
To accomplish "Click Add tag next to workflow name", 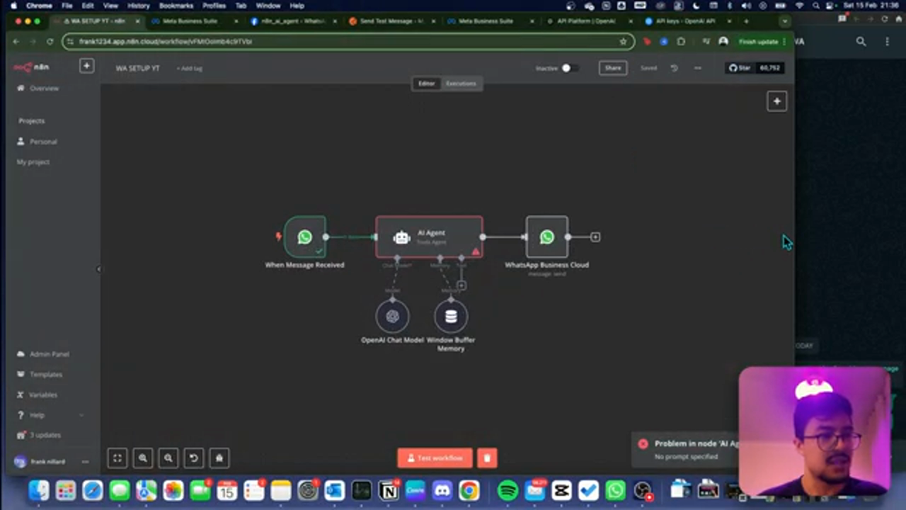I will [x=189, y=69].
